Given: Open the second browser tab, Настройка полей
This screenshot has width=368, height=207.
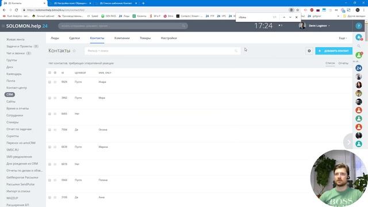Looking at the screenshot, I should tap(71, 3).
